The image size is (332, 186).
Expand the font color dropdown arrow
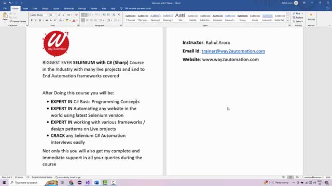click(x=77, y=20)
